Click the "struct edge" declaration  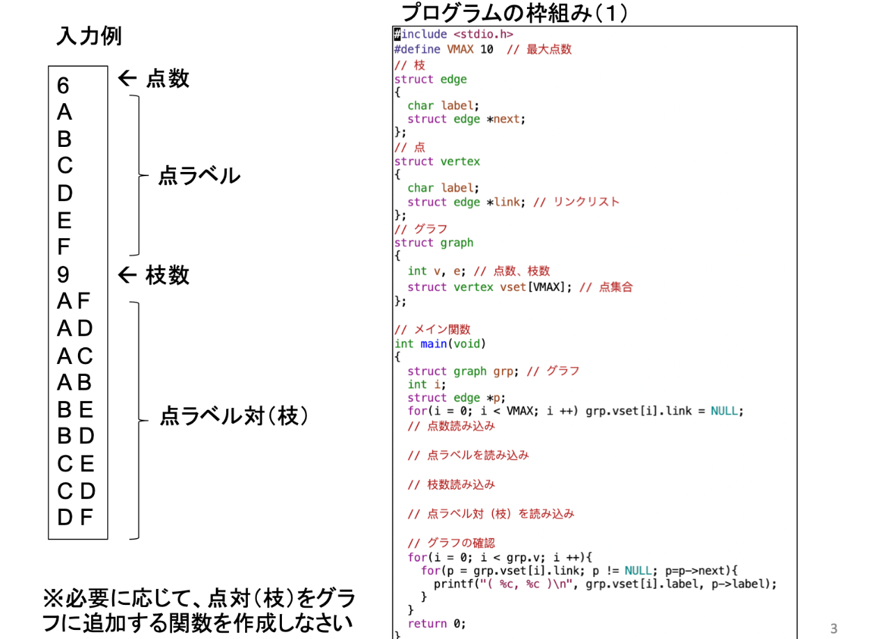point(430,79)
